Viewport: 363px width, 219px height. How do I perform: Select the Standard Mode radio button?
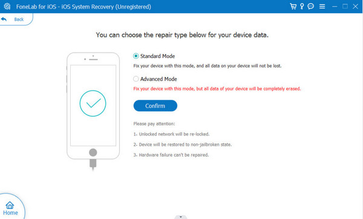(x=136, y=56)
